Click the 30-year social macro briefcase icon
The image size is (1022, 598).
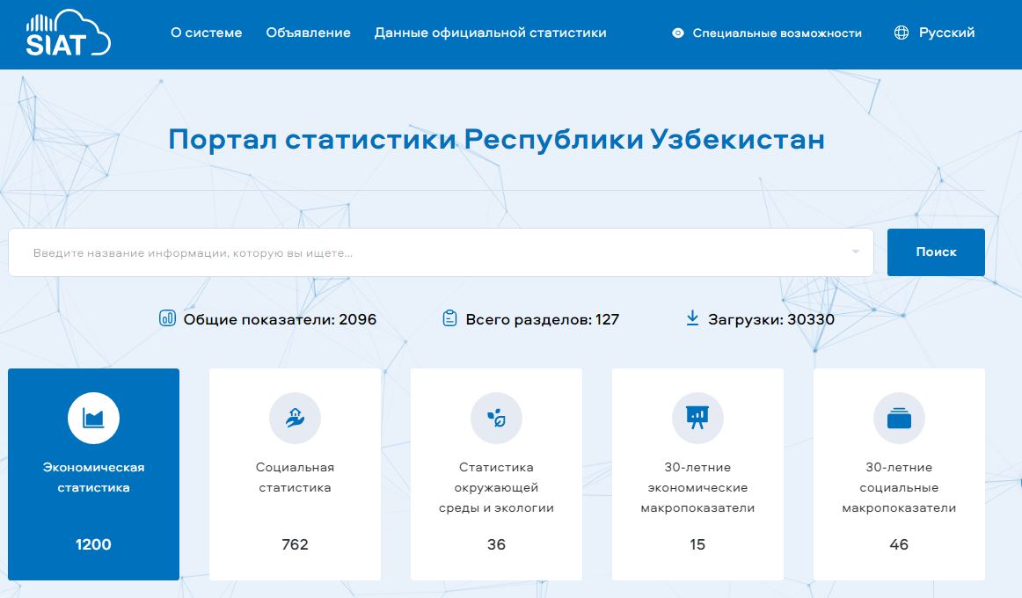(899, 418)
